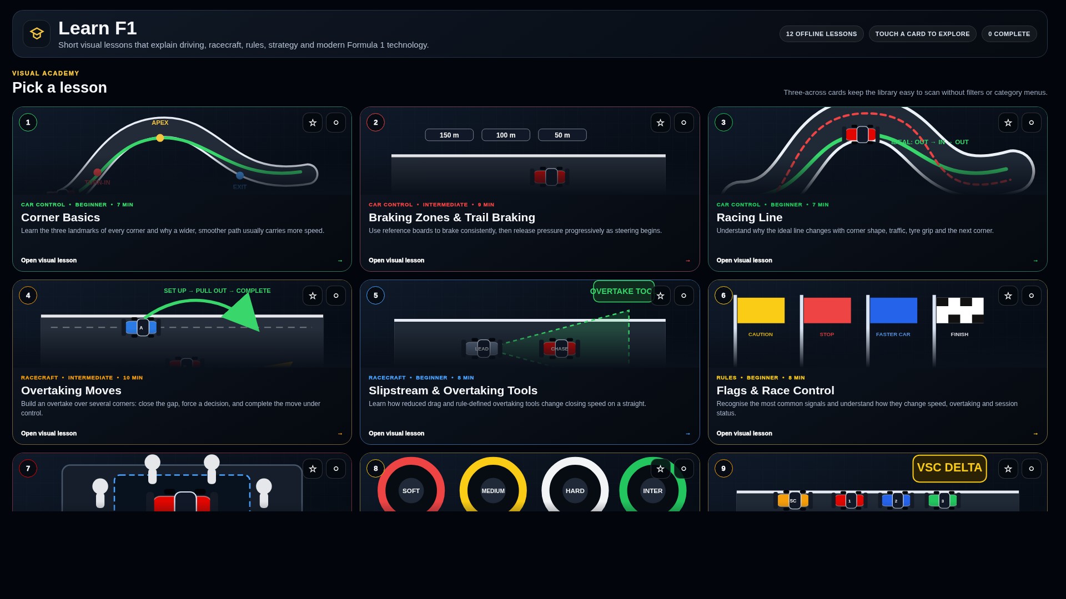Select the lesson number 6 badge
Viewport: 1066px width, 599px height.
[x=723, y=296]
